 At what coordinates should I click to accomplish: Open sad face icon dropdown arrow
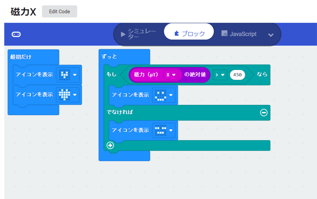pos(171,130)
